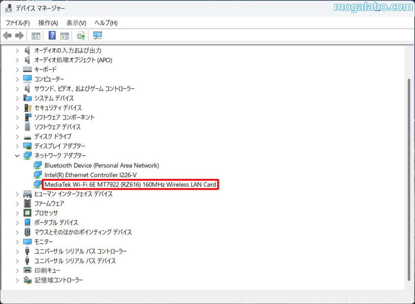Expand the コンピューター category
This screenshot has height=304, width=415.
pos(17,79)
